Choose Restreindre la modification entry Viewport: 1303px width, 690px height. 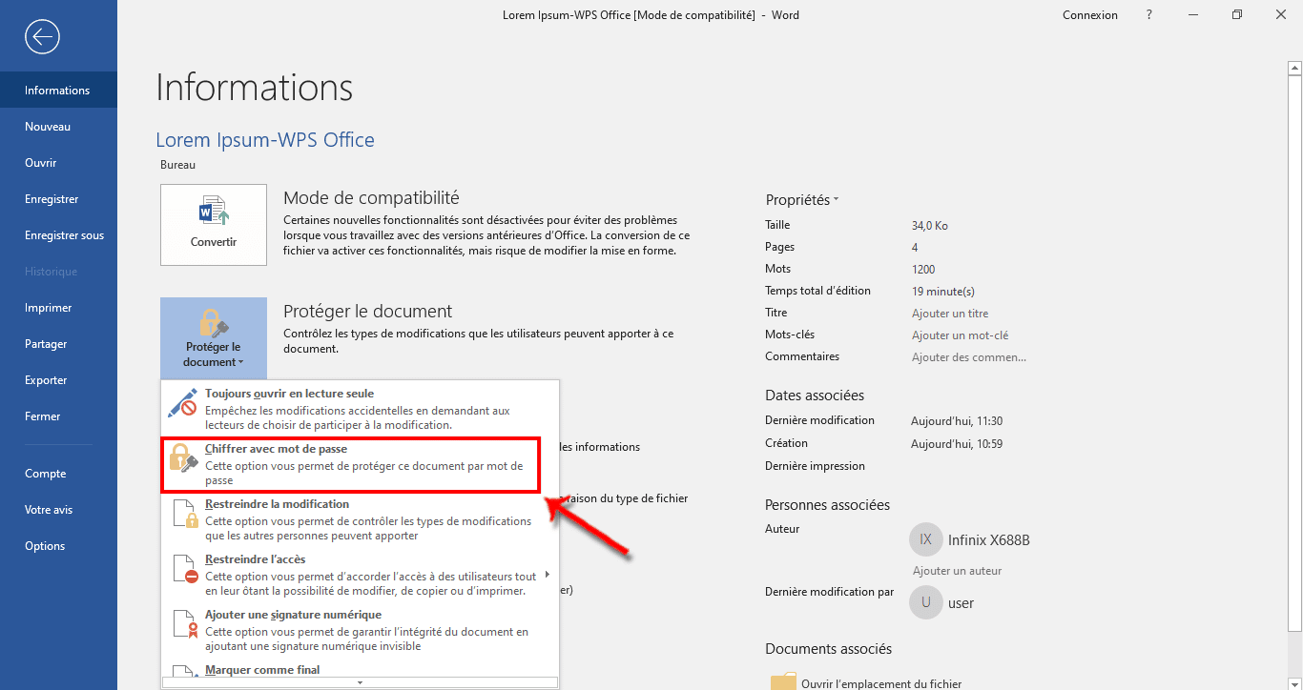coord(360,519)
